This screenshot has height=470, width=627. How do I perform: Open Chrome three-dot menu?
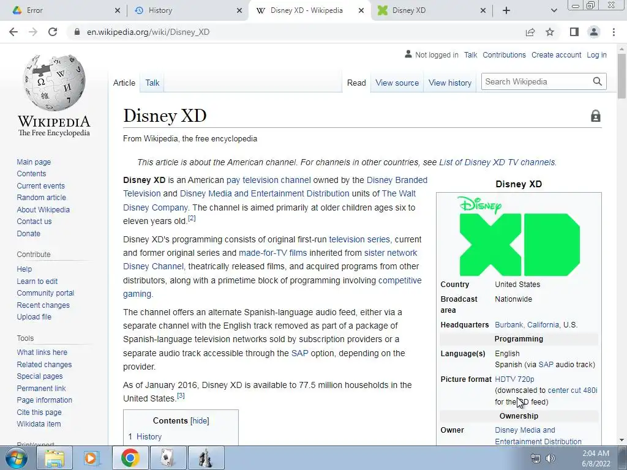pyautogui.click(x=614, y=32)
